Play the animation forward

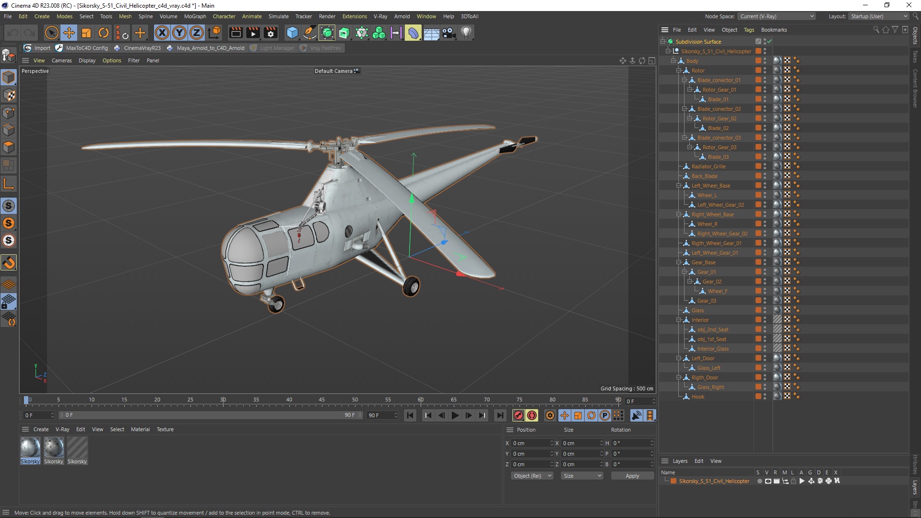[455, 415]
